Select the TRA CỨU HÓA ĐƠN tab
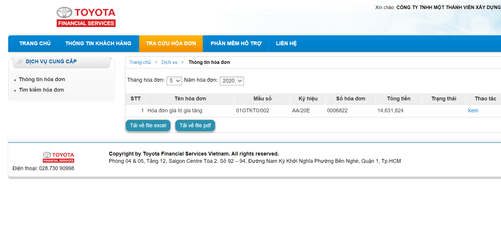The image size is (501, 227). coord(171,43)
